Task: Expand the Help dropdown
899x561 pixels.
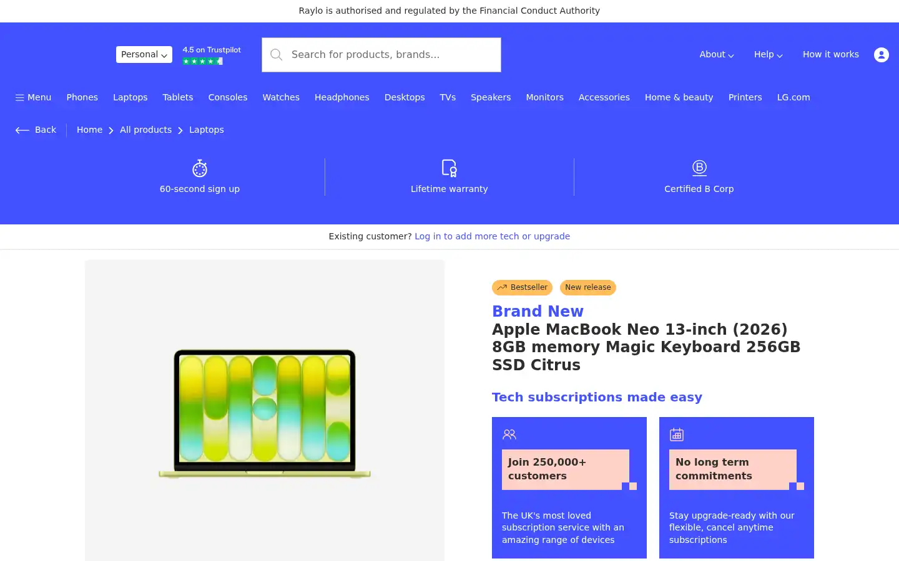Action: coord(769,55)
